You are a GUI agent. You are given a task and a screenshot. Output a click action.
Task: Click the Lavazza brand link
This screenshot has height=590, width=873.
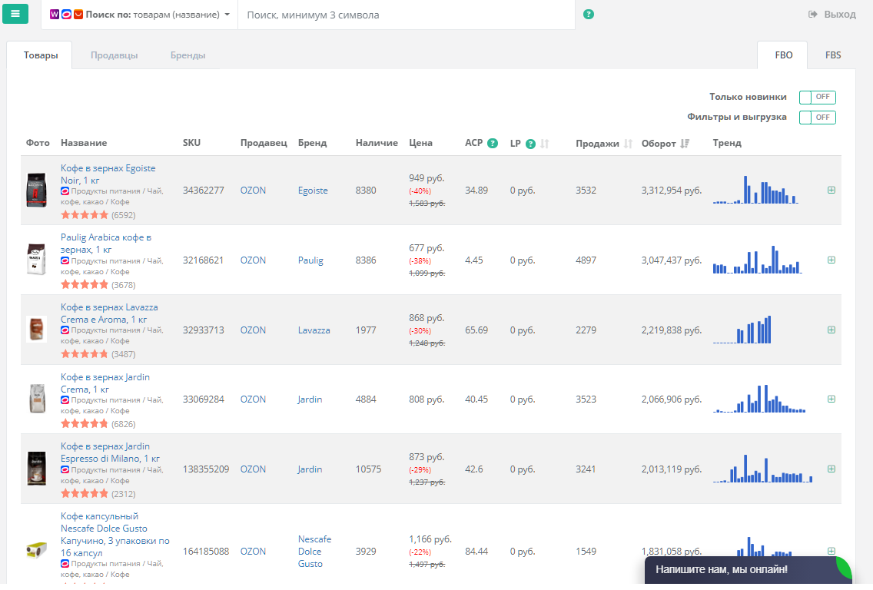point(314,330)
